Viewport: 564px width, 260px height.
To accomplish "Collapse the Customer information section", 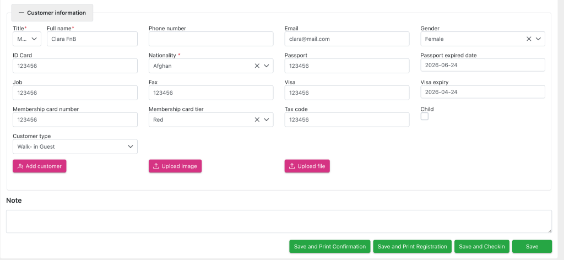I will (52, 13).
